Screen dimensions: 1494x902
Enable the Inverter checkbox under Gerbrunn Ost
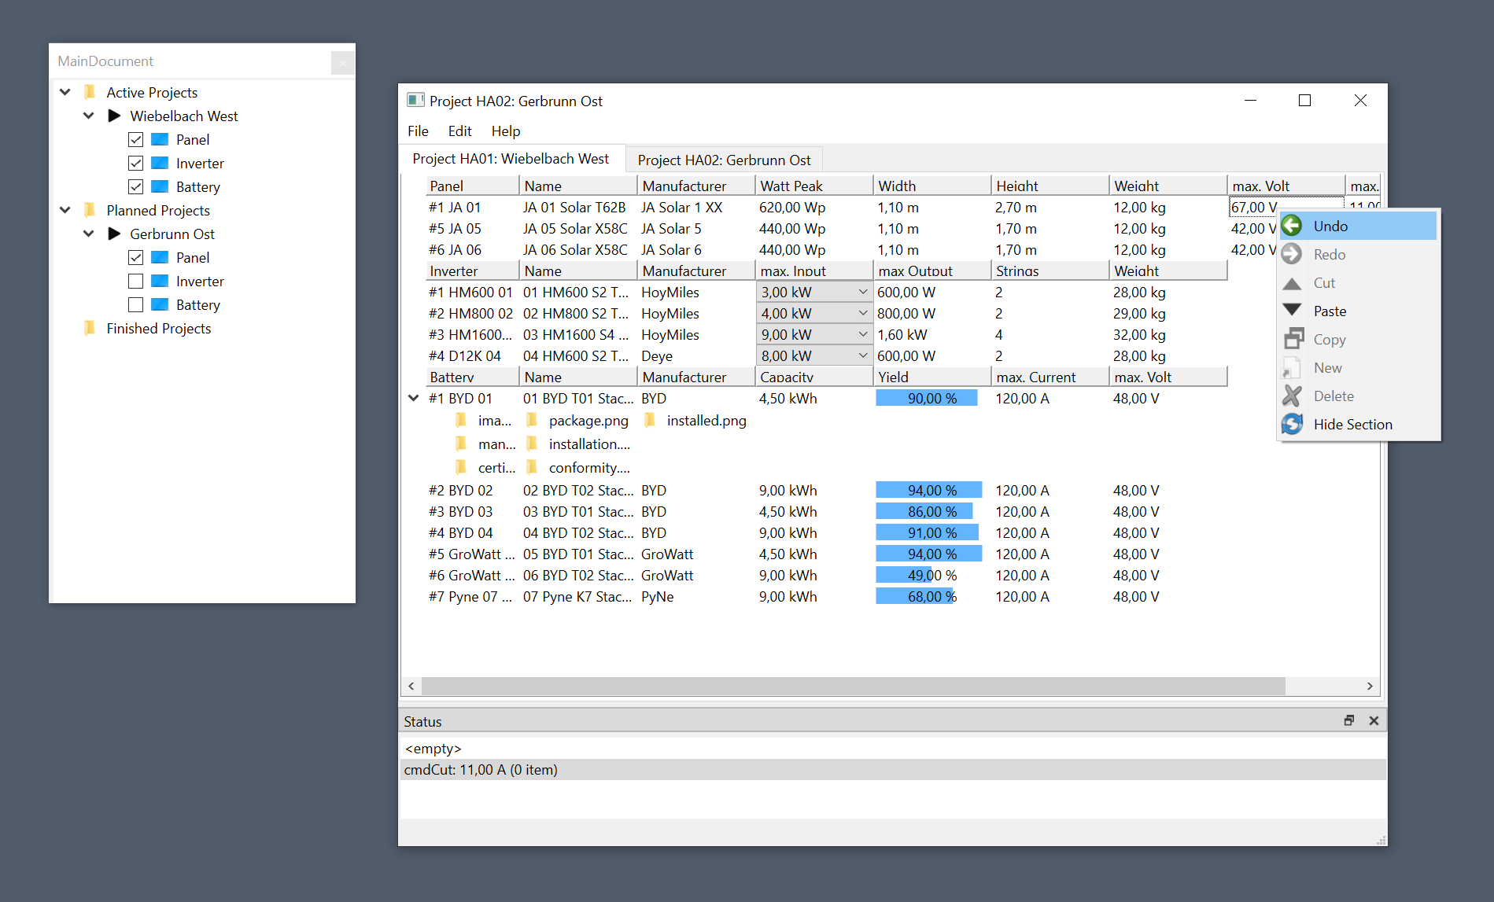click(135, 282)
